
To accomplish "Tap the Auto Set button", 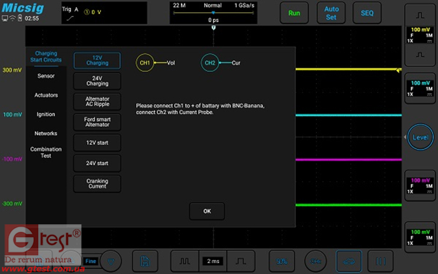I will click(x=332, y=13).
